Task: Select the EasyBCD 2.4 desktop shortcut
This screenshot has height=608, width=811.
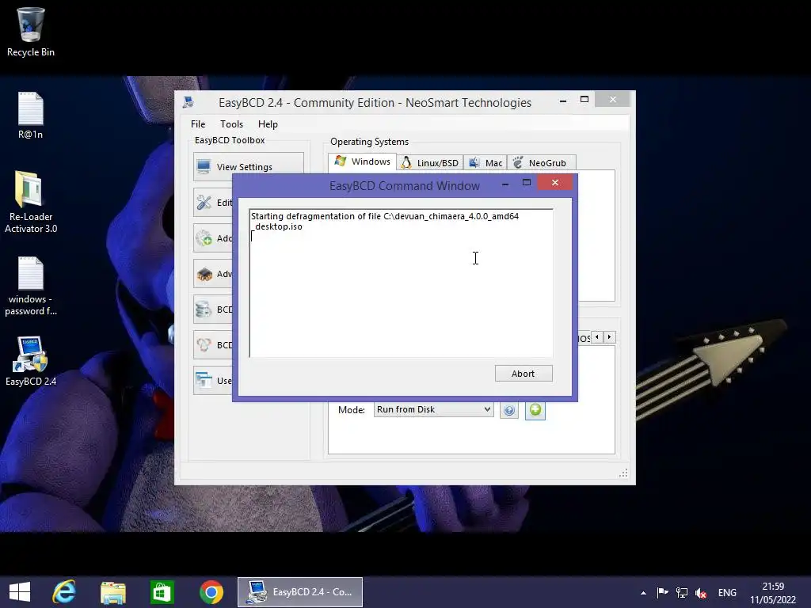Action: [x=31, y=361]
